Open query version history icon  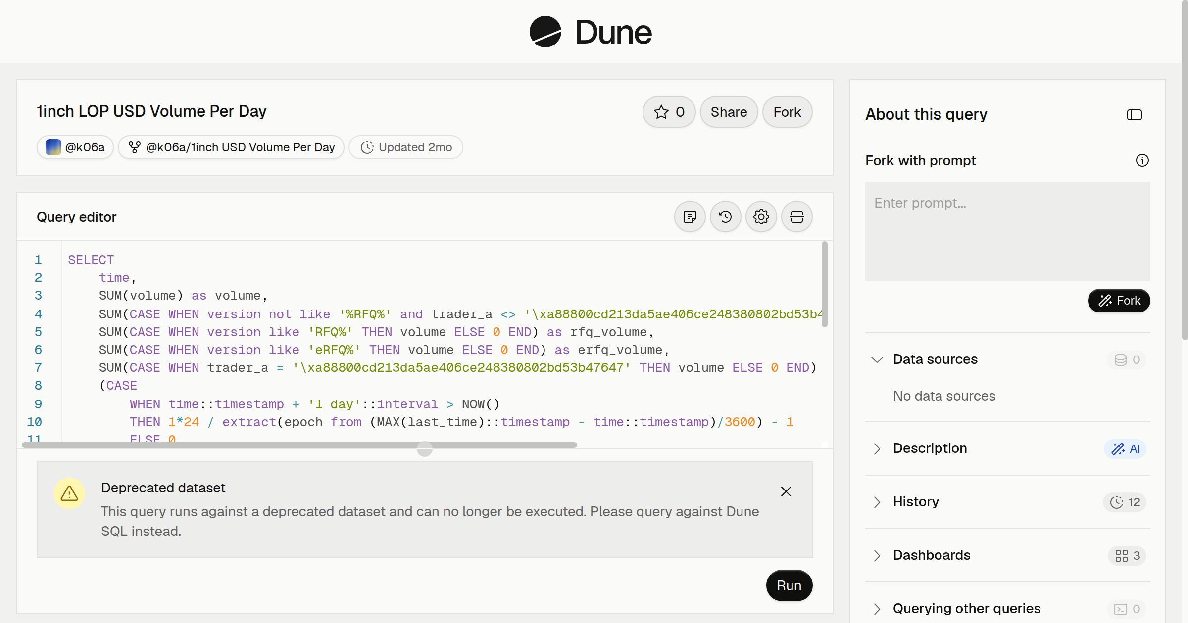click(x=725, y=217)
